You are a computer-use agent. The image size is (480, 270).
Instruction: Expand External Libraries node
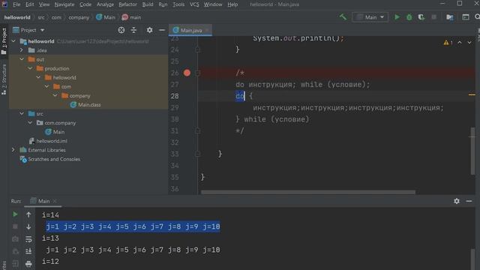coord(13,150)
